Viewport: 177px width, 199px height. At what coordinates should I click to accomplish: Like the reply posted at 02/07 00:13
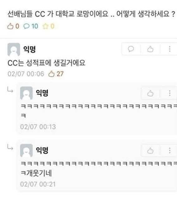click(x=151, y=93)
